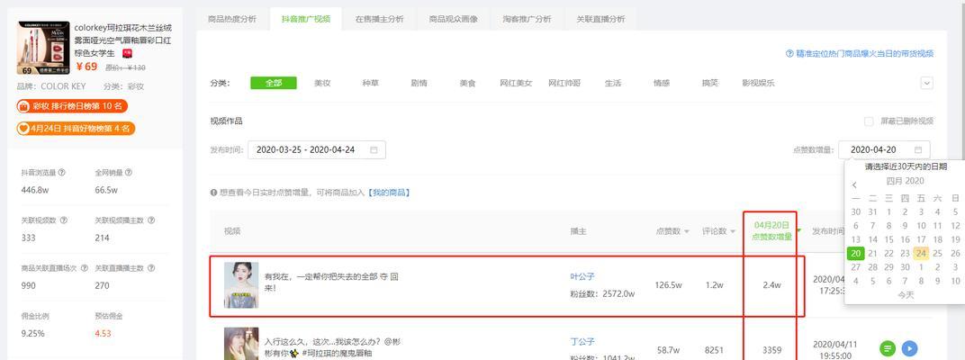The height and width of the screenshot is (360, 965).
Task: Click help icon beside 关联视频数
Action: point(63,220)
